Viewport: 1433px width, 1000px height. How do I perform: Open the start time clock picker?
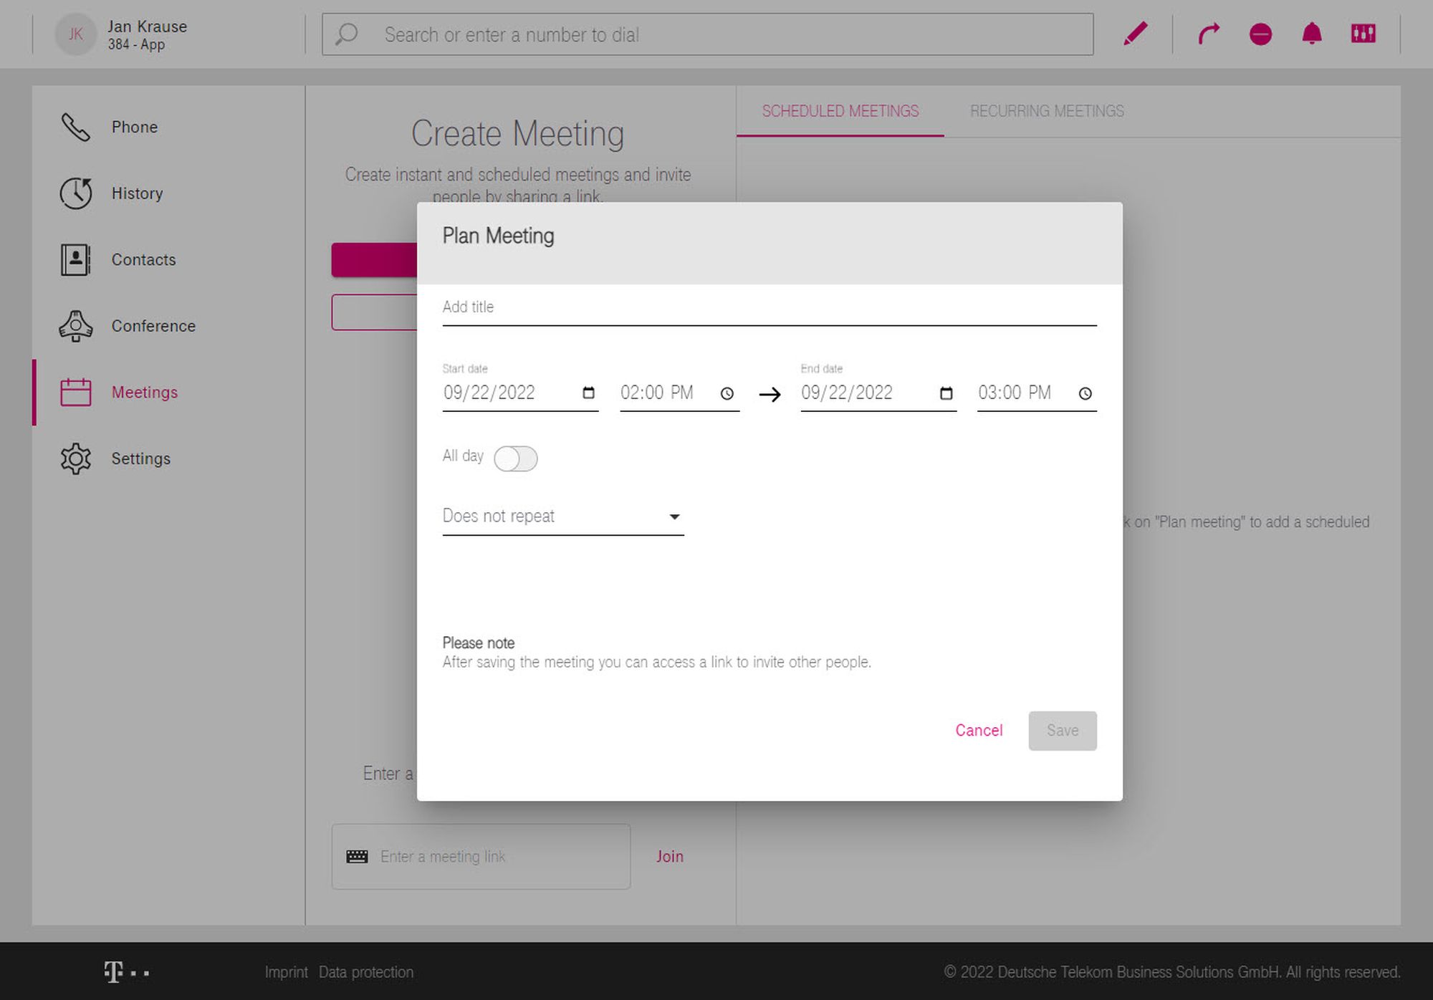pyautogui.click(x=727, y=393)
